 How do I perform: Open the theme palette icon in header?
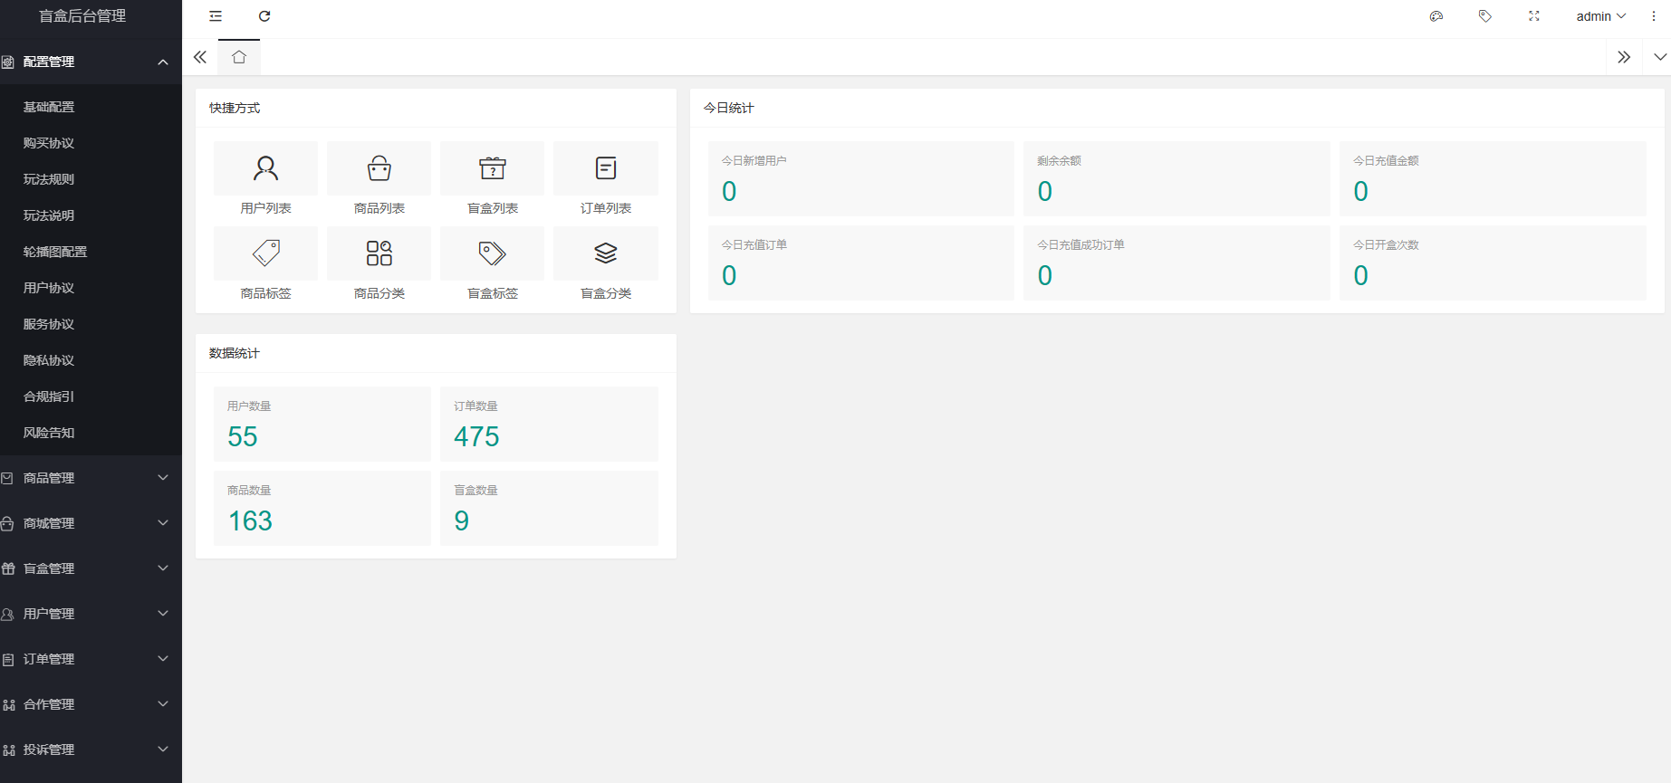(x=1436, y=16)
